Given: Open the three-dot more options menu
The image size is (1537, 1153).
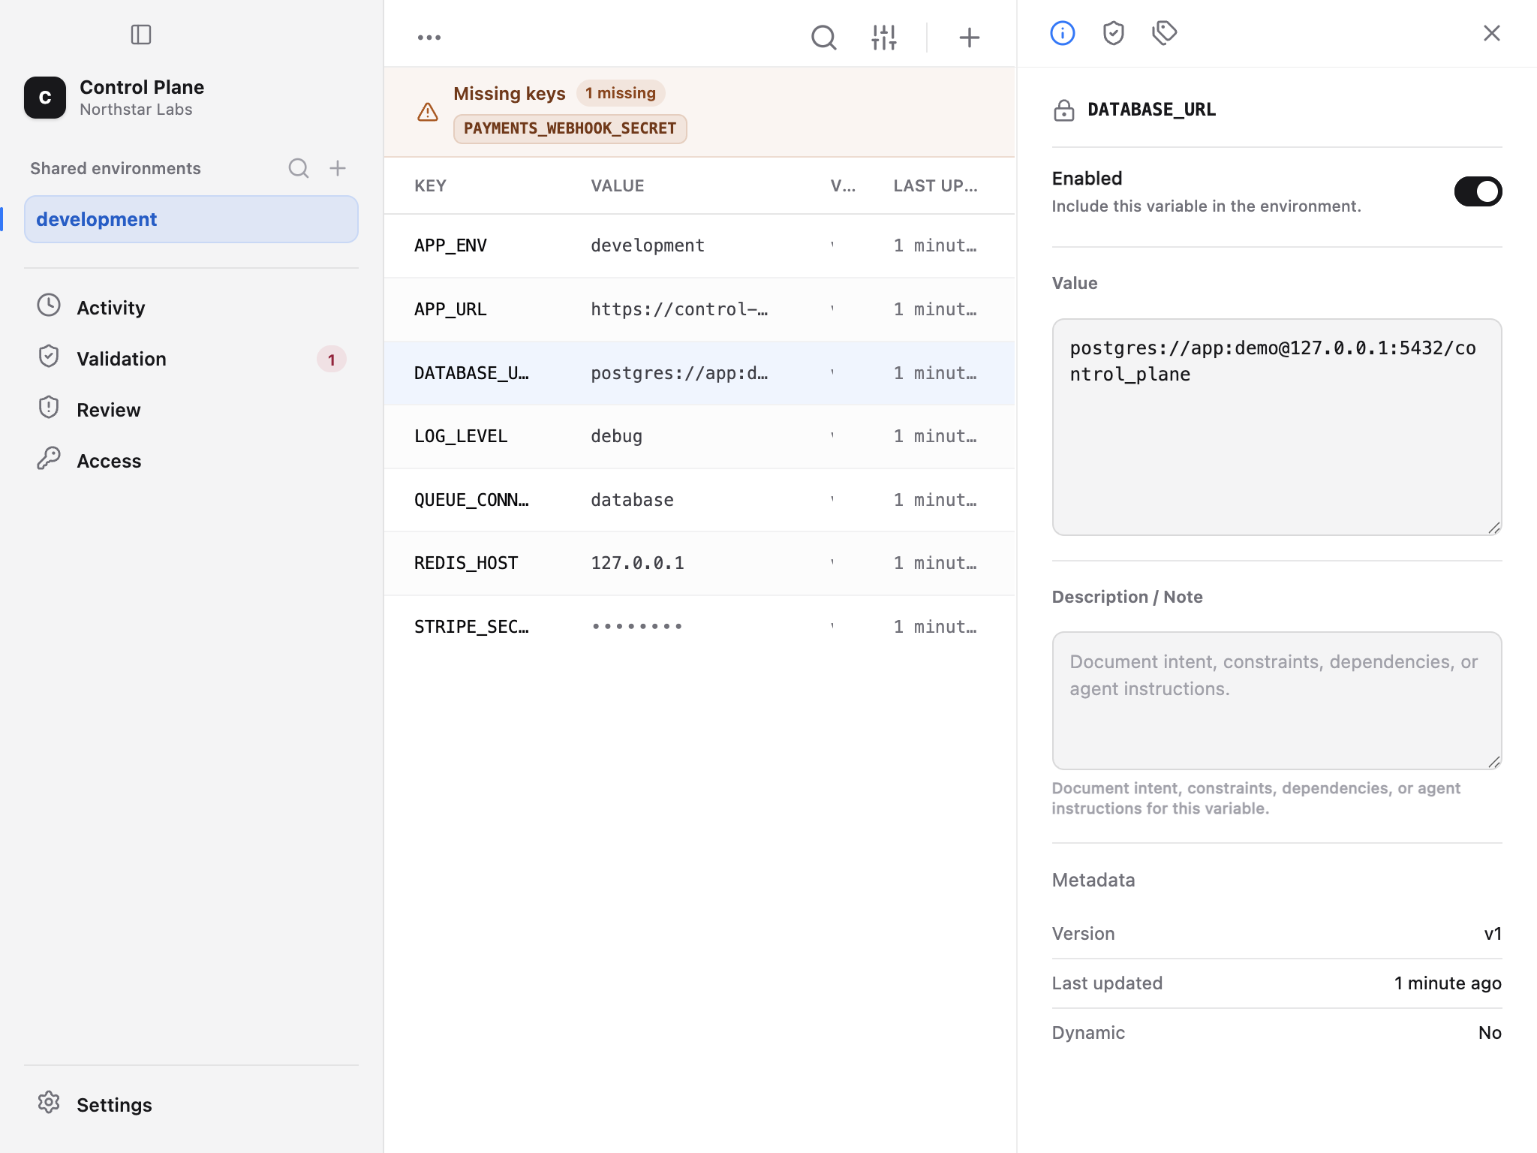Looking at the screenshot, I should coord(429,37).
